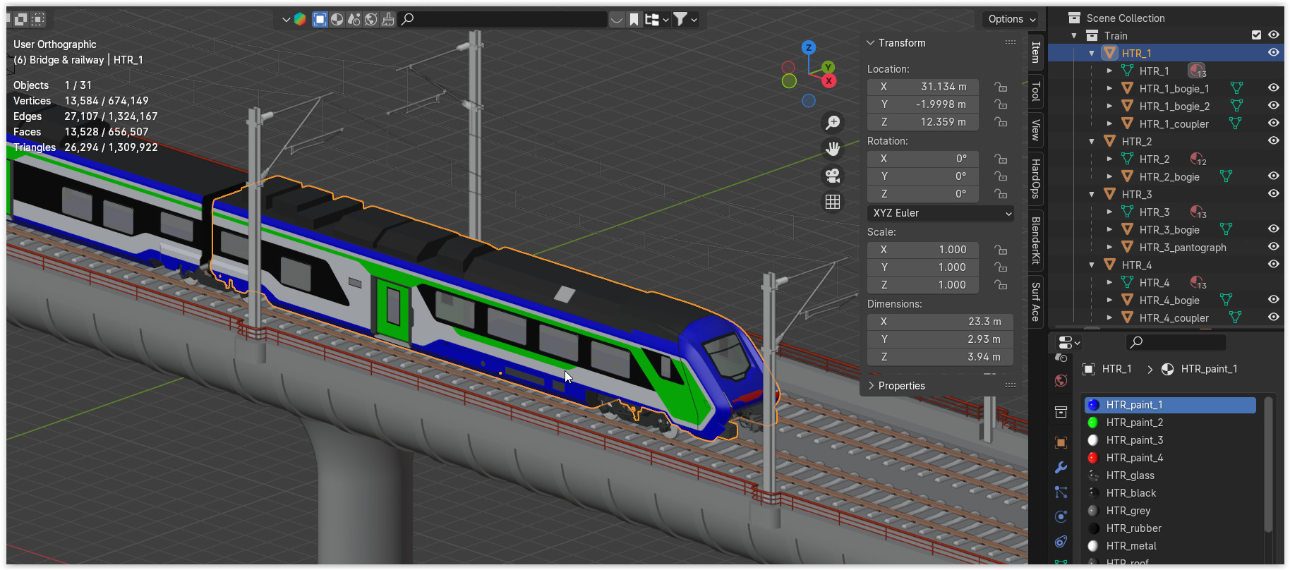Hide the Train collection with its eye icon
The image size is (1290, 570).
[x=1274, y=35]
